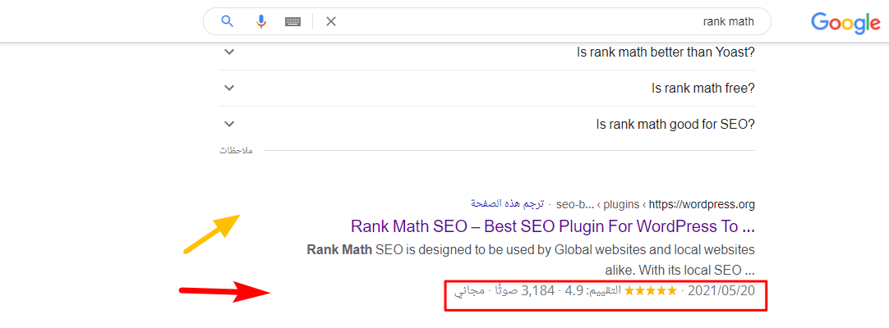Click the gold star rating icons
The image size is (889, 328).
click(x=650, y=290)
